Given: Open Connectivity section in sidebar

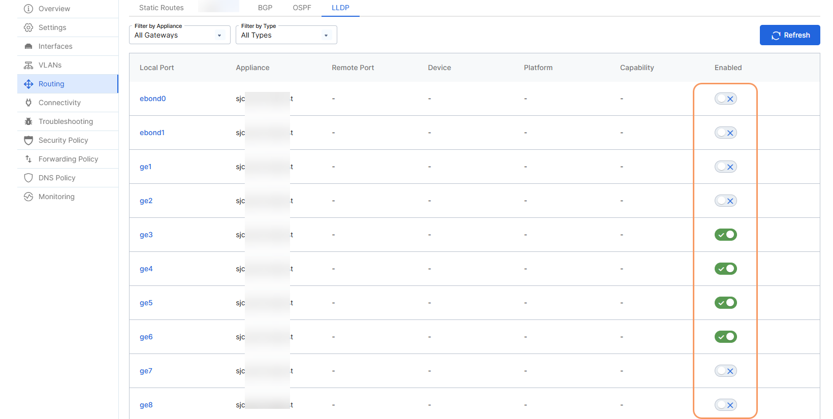Looking at the screenshot, I should point(68,103).
